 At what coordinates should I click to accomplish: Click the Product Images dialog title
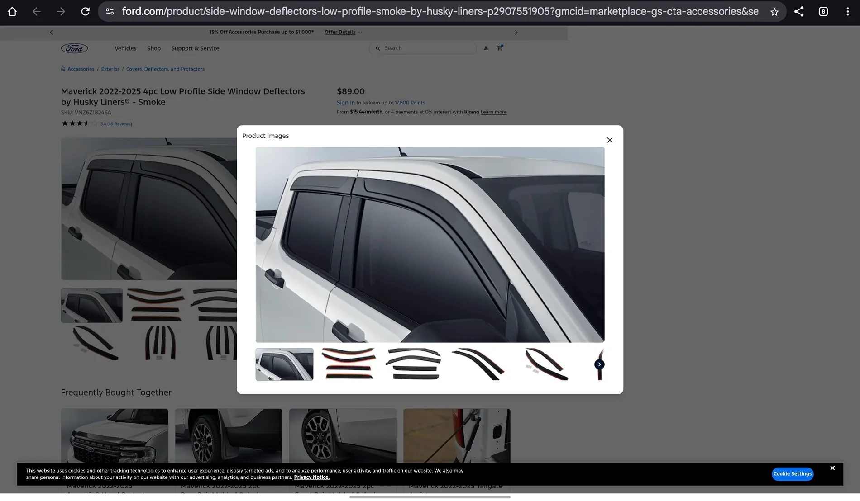pyautogui.click(x=265, y=136)
